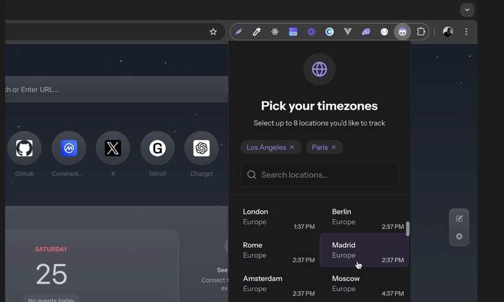Launch the Chatgpt shortcut
Image resolution: width=504 pixels, height=302 pixels.
tap(201, 148)
